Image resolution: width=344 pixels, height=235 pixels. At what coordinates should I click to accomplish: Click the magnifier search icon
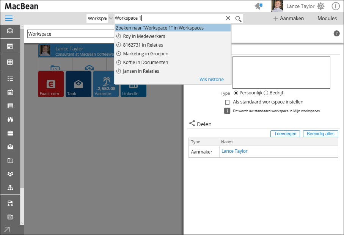[x=238, y=19]
